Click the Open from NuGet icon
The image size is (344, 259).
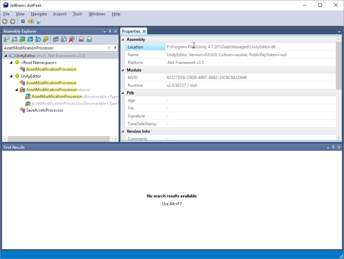38,39
